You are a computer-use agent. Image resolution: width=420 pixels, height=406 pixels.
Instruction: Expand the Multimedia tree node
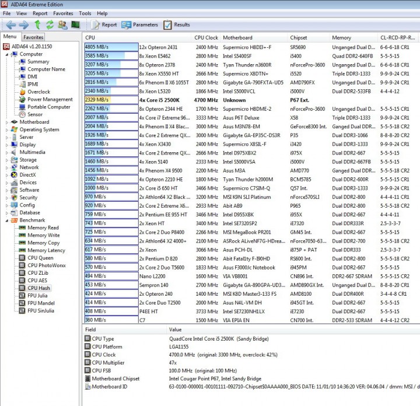6,152
